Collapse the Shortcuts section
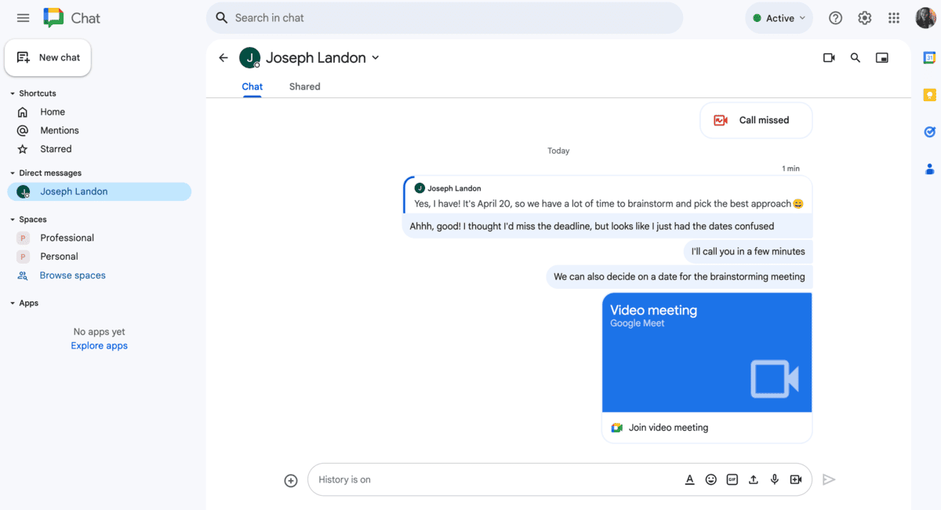Image resolution: width=941 pixels, height=510 pixels. tap(13, 93)
